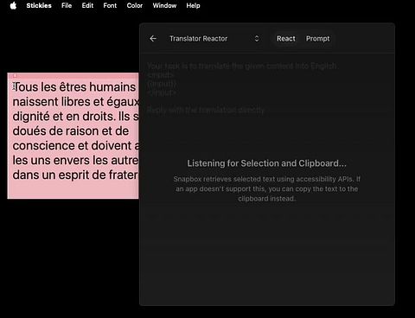The image size is (415, 318).
Task: Click the back arrow in Snapbox
Action: (153, 39)
